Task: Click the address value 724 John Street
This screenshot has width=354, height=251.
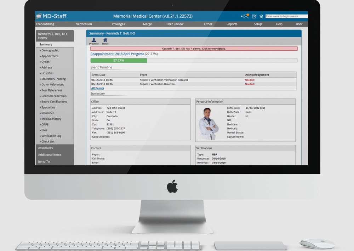Action: (116, 108)
